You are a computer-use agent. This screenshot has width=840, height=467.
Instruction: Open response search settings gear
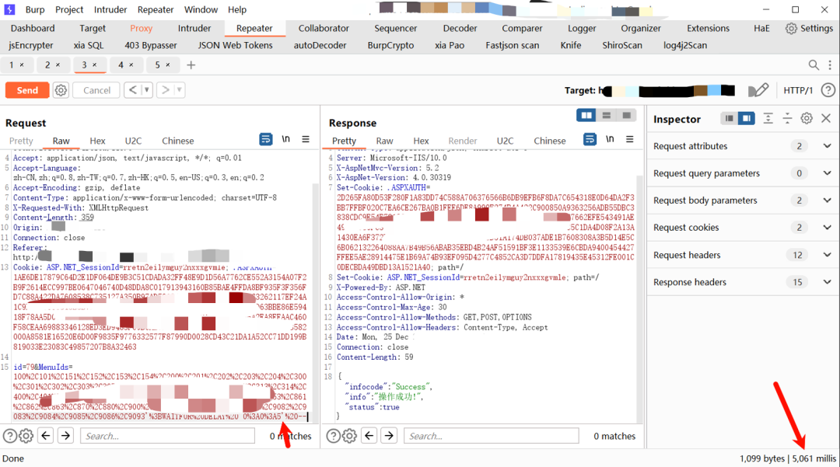(x=349, y=436)
